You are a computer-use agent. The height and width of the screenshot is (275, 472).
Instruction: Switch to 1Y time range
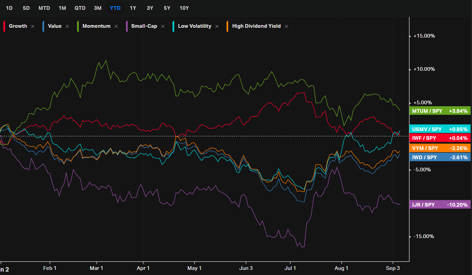pos(133,8)
